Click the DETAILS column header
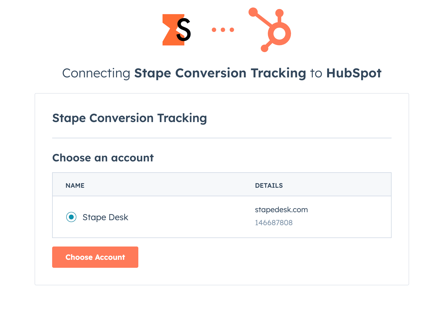The width and height of the screenshot is (432, 309). pyautogui.click(x=269, y=186)
